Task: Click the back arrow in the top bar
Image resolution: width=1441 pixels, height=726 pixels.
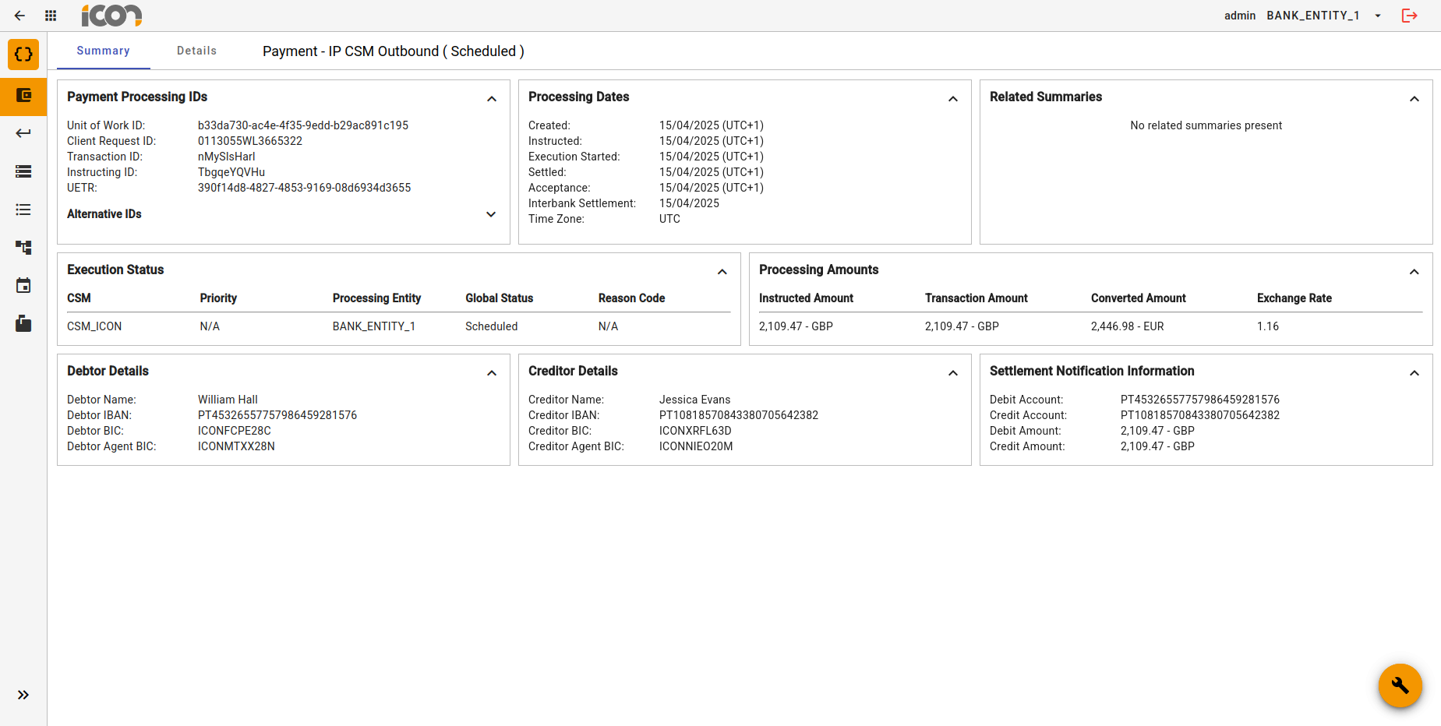Action: coord(19,16)
